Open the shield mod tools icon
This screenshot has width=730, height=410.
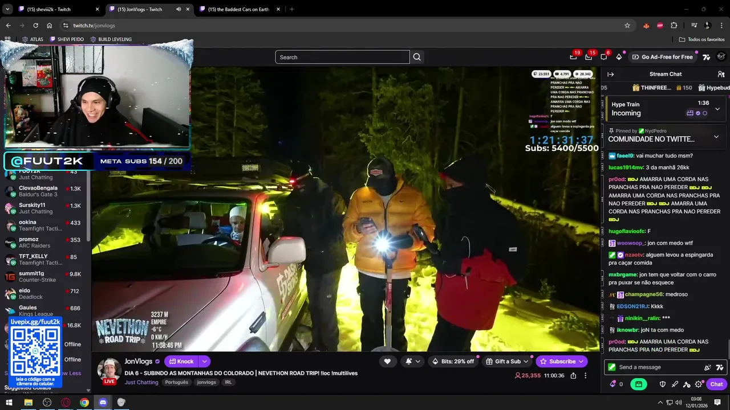click(x=663, y=384)
